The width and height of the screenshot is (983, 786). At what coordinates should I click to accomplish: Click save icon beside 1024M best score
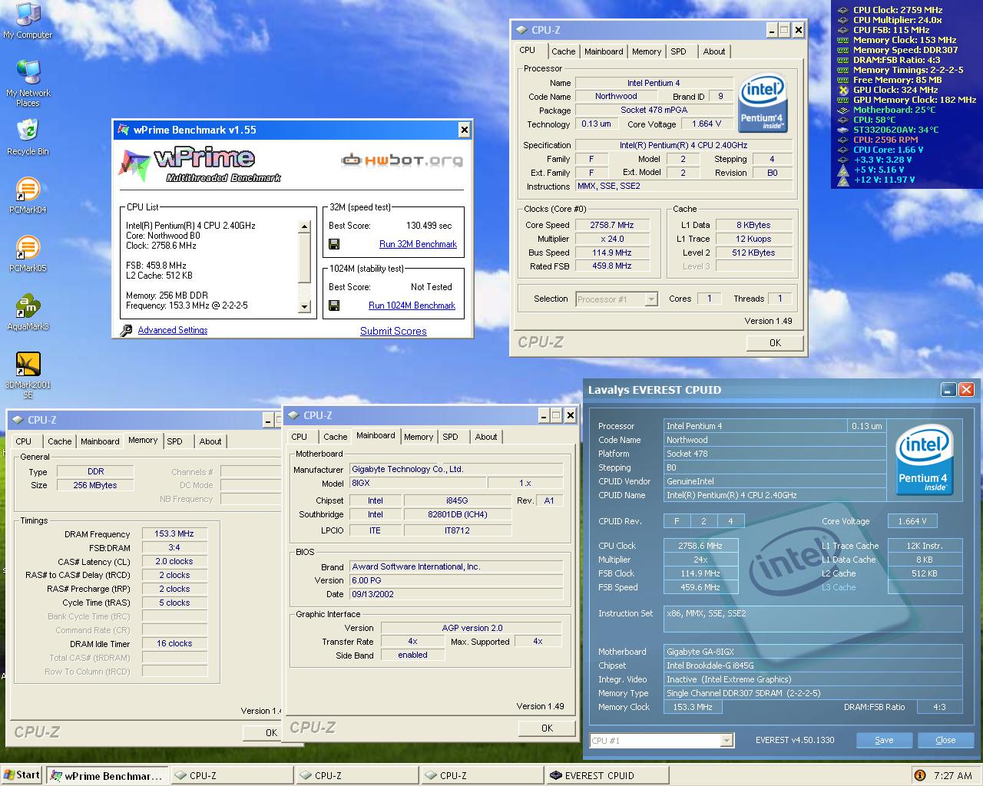(334, 305)
